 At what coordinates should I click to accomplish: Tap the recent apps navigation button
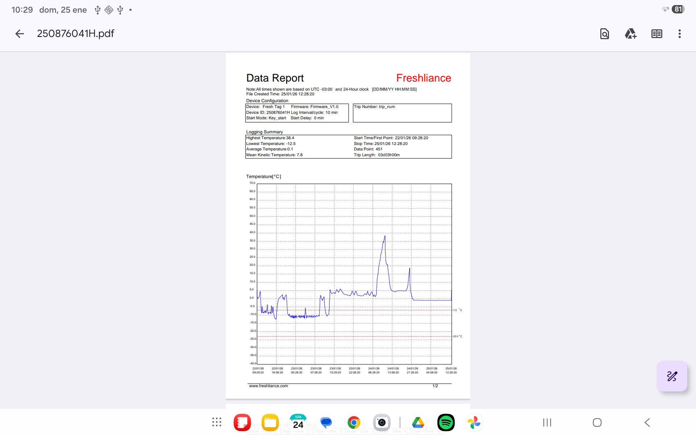(x=547, y=422)
